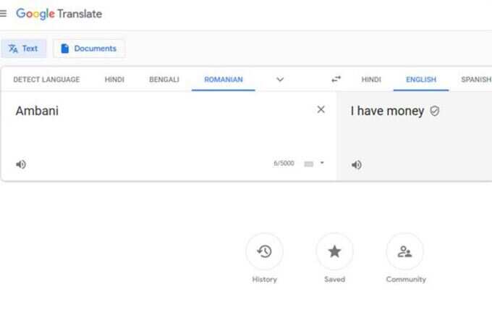Choose Bengali as source language
The width and height of the screenshot is (492, 310).
(x=164, y=80)
